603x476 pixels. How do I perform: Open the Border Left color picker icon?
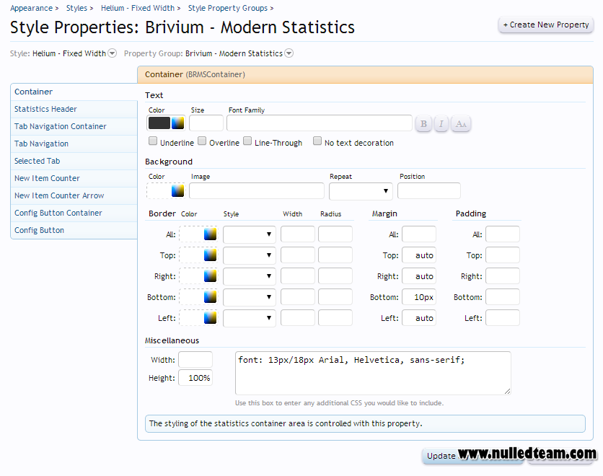point(210,318)
